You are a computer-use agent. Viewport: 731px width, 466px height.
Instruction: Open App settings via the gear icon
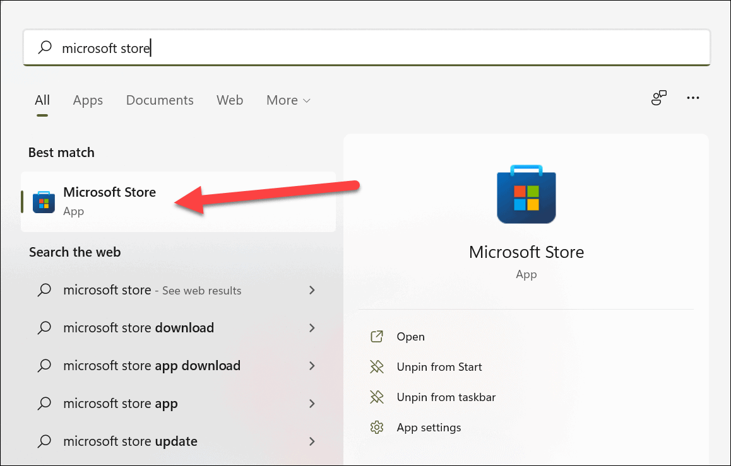click(377, 427)
